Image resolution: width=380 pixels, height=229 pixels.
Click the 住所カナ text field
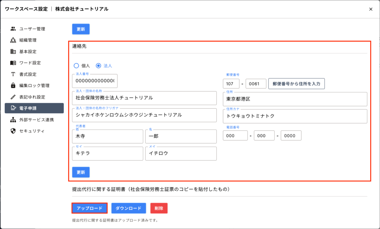tap(295, 116)
